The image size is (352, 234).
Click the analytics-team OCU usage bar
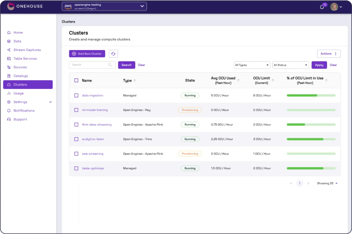point(311,139)
